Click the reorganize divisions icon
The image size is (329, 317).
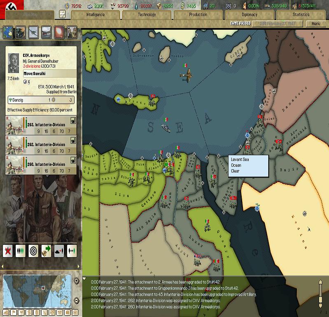tap(20, 251)
